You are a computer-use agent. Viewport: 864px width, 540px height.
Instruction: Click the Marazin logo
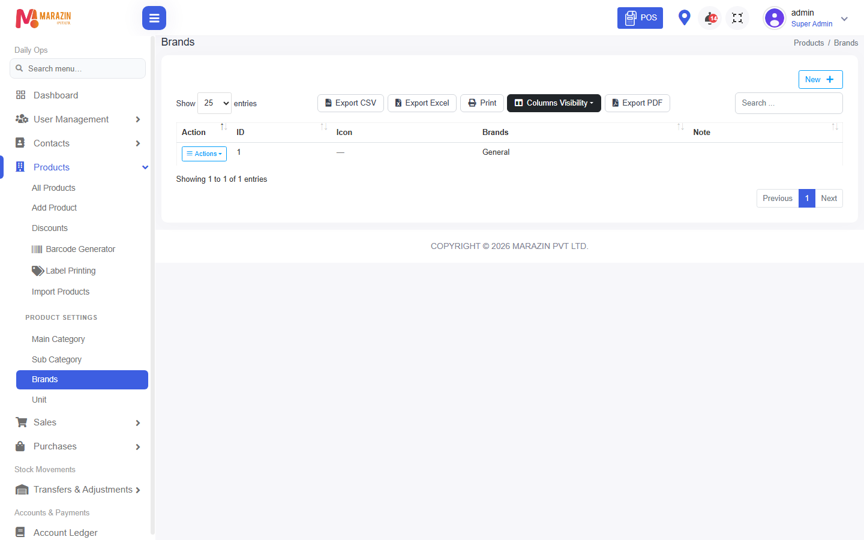point(43,18)
